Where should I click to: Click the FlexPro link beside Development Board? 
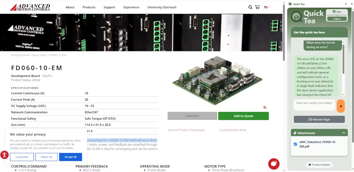pos(47,76)
